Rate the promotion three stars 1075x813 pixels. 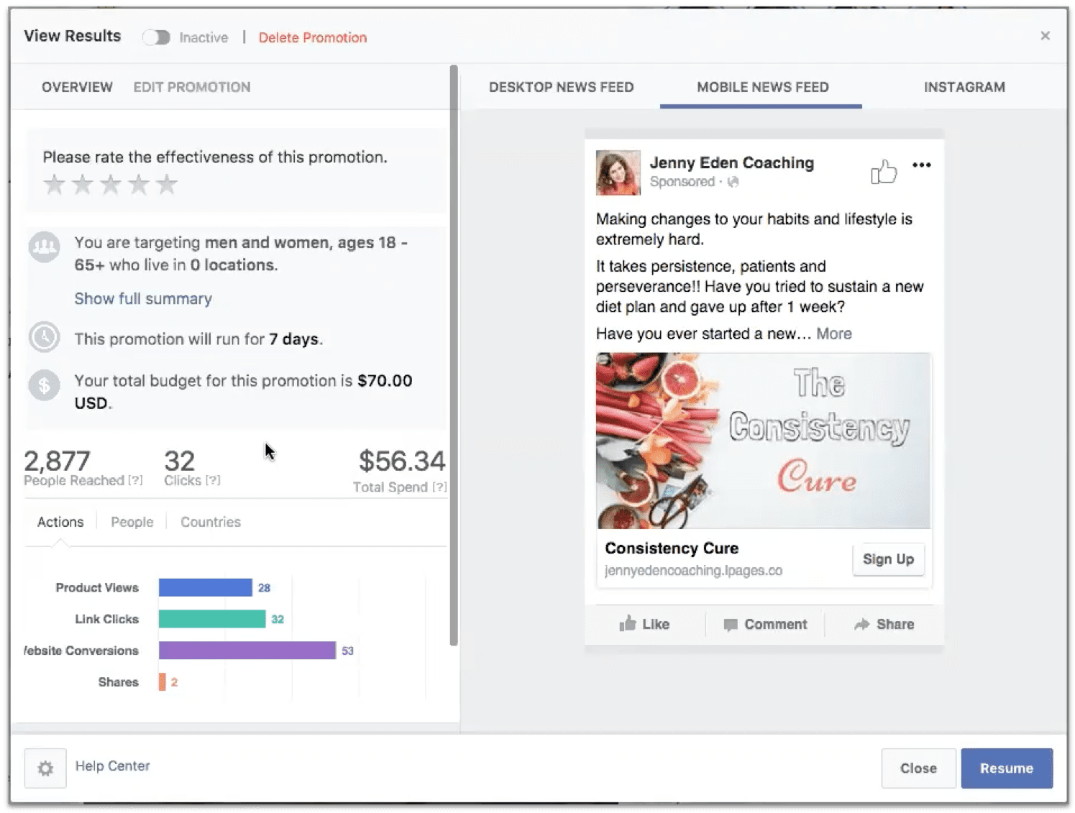110,185
